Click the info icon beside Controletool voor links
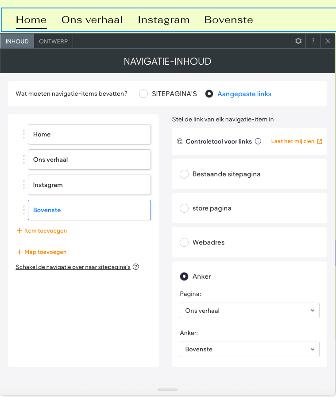This screenshot has width=336, height=397. coord(258,142)
